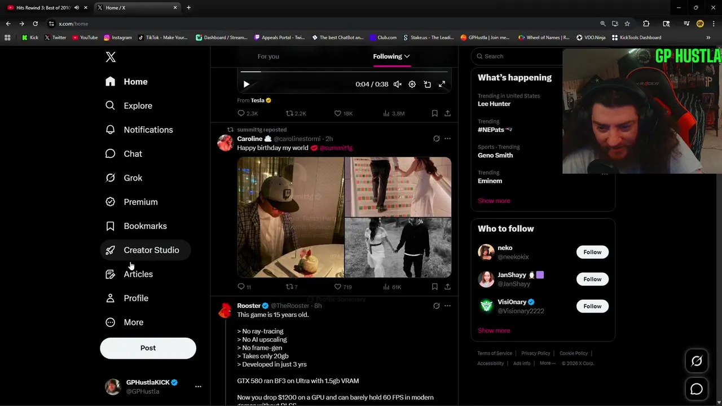Bookmark Caroline's post
The image size is (722, 406).
tap(434, 287)
